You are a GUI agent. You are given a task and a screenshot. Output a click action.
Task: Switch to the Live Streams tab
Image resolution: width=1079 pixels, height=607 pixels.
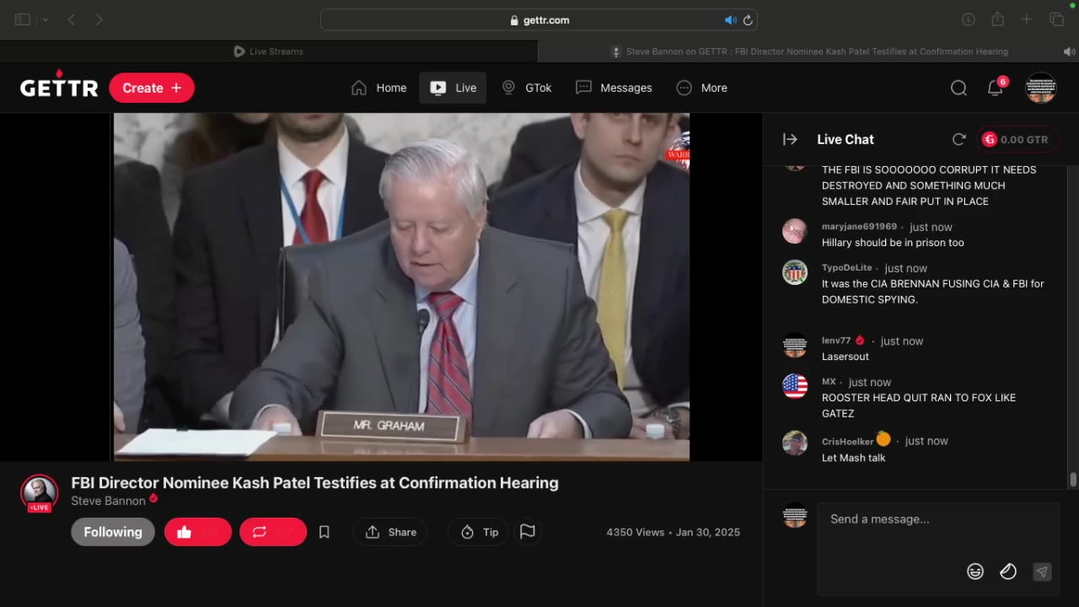coord(269,51)
